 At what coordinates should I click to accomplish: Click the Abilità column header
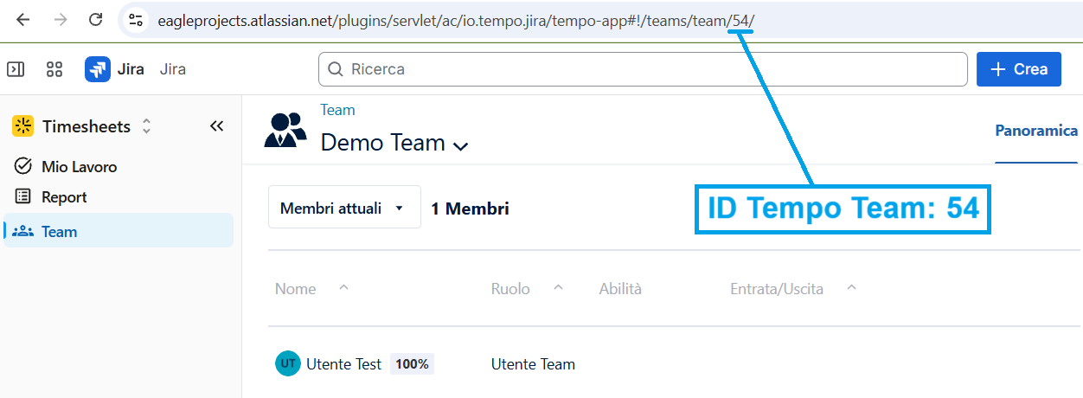click(620, 289)
